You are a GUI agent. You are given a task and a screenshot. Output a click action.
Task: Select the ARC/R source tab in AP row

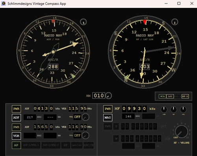point(89,145)
